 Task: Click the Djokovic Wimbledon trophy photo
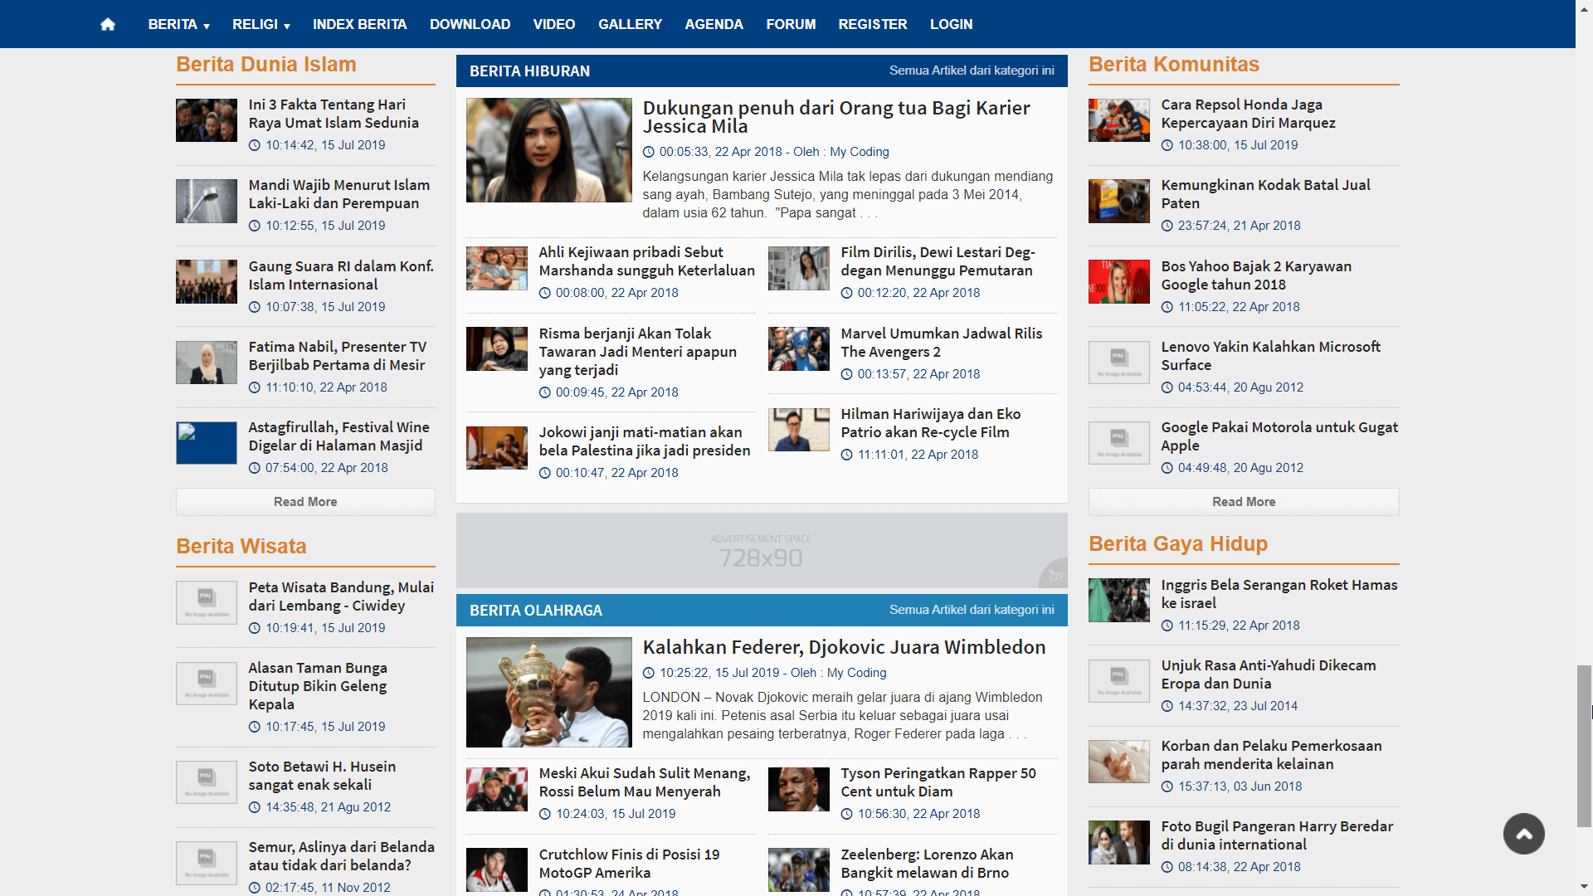548,692
